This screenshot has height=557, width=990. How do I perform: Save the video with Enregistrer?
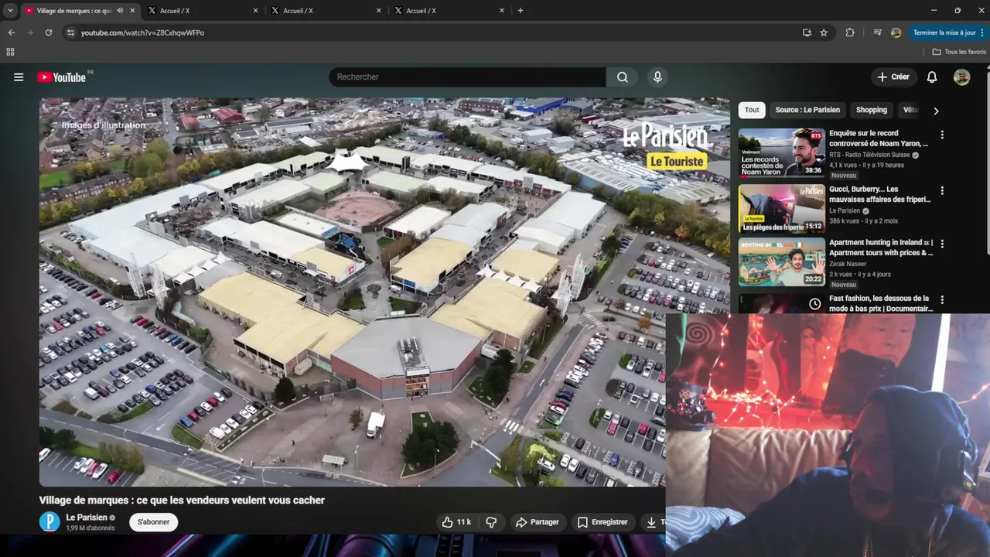603,522
